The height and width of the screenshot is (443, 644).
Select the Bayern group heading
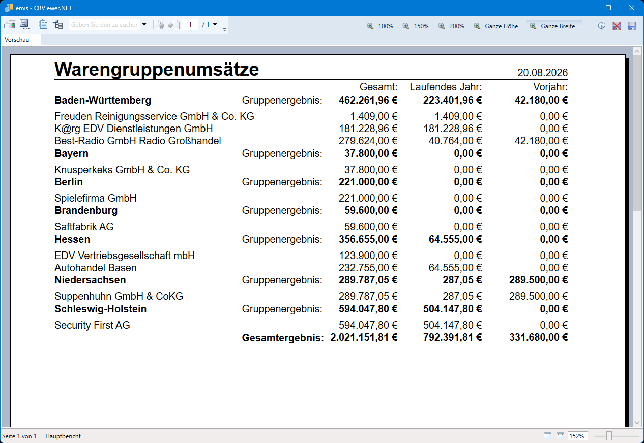(x=71, y=153)
